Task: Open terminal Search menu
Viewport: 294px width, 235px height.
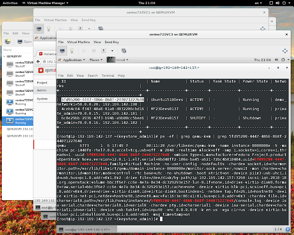Action: pos(93,76)
